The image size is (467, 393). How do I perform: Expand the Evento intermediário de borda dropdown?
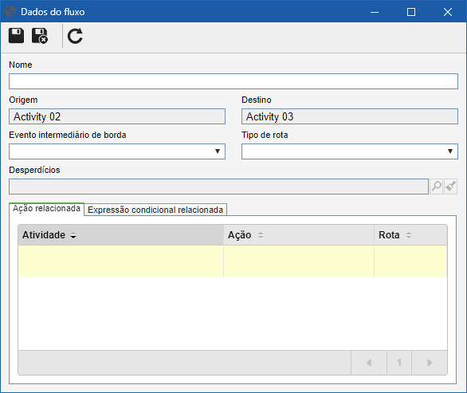point(218,151)
